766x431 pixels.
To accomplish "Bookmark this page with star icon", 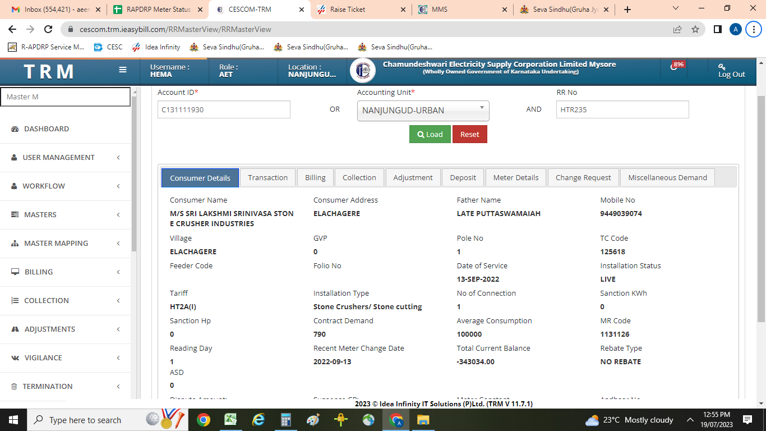I will pos(695,29).
